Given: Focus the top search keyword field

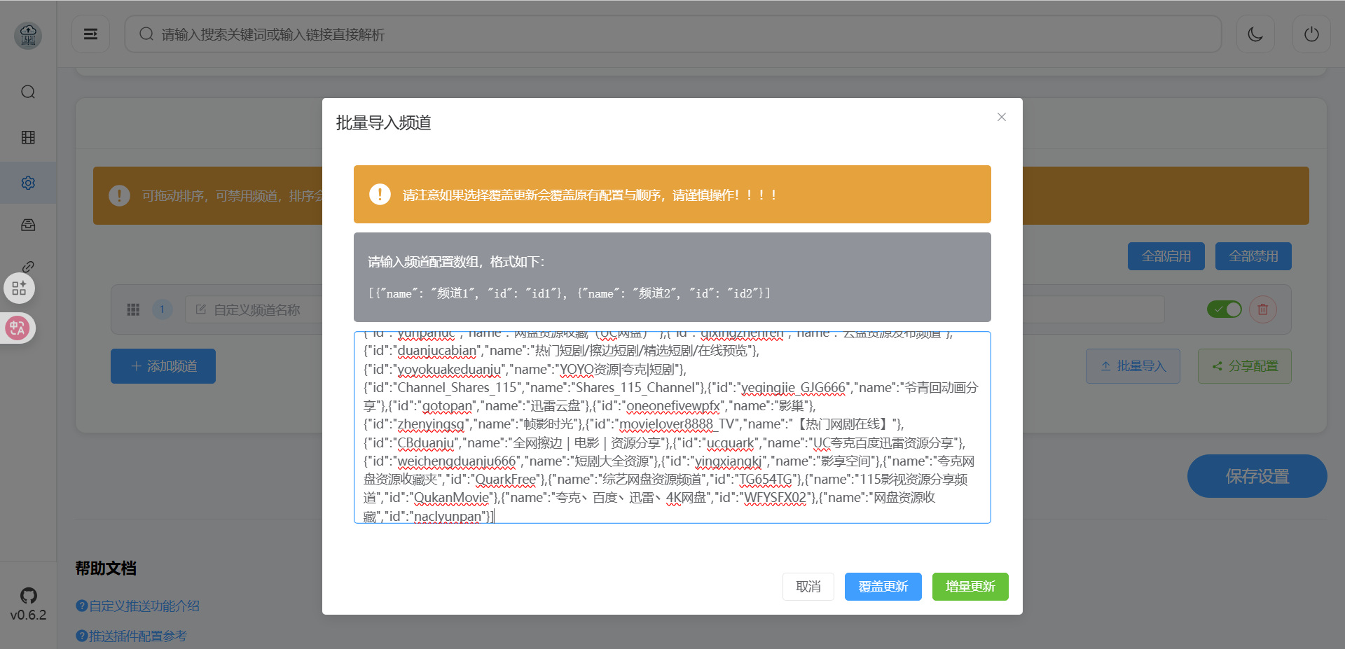Looking at the screenshot, I should coord(672,34).
